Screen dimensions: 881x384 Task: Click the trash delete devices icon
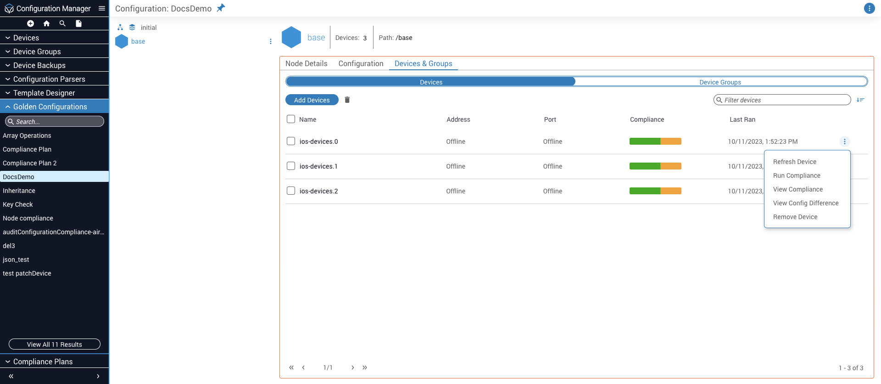coord(347,100)
